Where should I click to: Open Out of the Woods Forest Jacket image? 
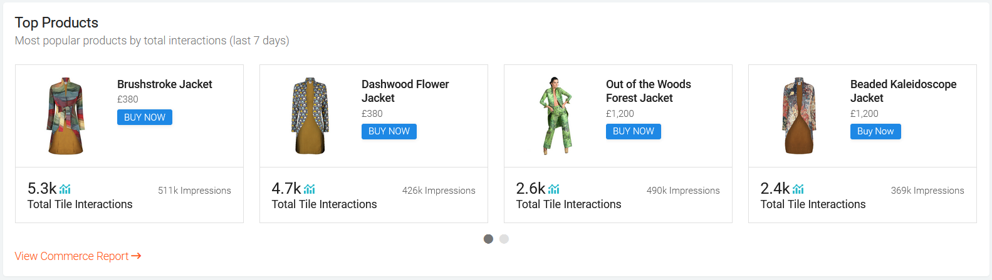click(555, 116)
